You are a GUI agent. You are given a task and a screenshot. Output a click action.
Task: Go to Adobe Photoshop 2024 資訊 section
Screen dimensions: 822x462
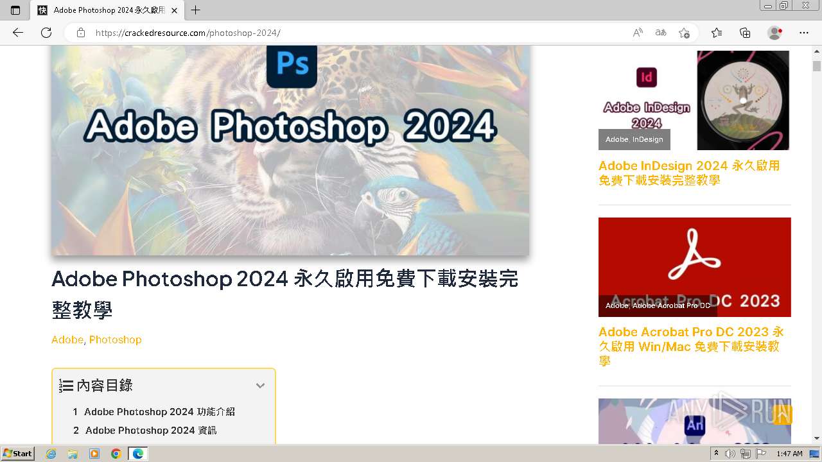[x=151, y=431]
